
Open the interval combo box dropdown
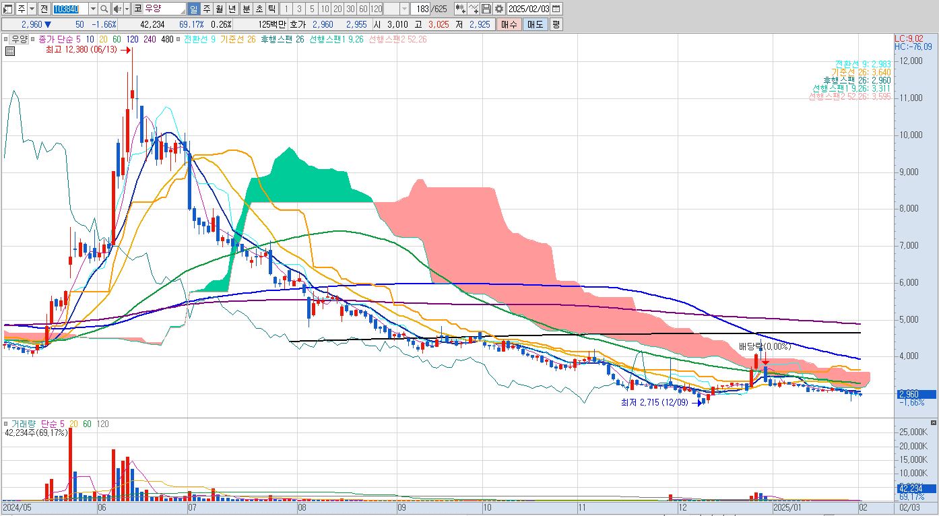[x=404, y=9]
